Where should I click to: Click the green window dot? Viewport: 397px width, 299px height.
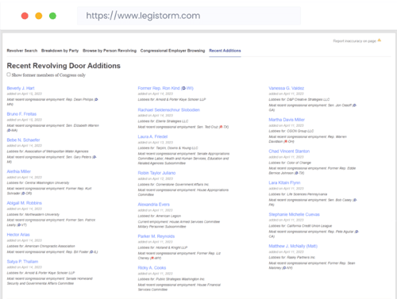(52, 16)
